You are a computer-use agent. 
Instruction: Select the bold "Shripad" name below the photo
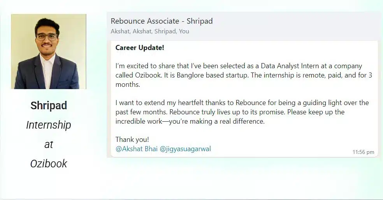pyautogui.click(x=49, y=105)
